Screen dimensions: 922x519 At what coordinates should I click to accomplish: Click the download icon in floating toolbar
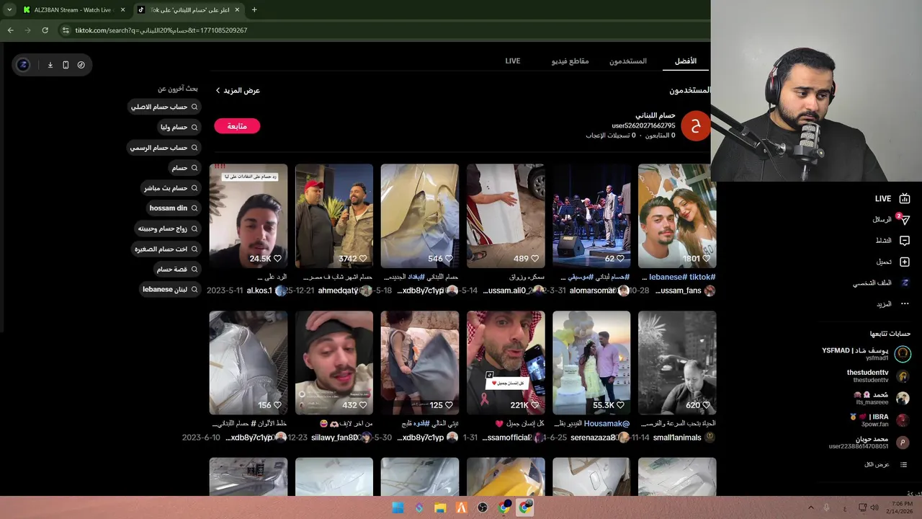pyautogui.click(x=50, y=65)
